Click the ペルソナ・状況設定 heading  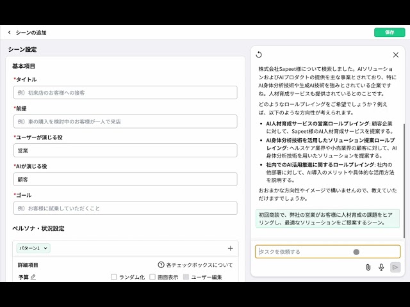click(38, 228)
